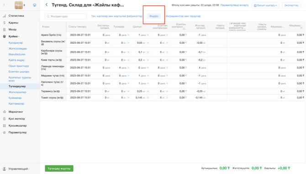Click the Қаржы dollar sign icon

(x=4, y=23)
